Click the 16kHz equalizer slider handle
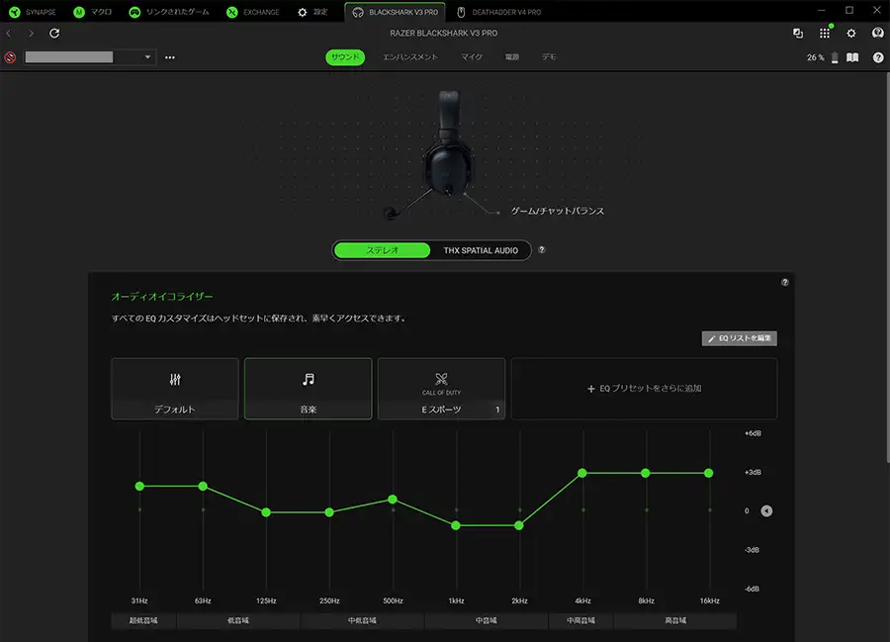The height and width of the screenshot is (642, 890). pos(709,473)
